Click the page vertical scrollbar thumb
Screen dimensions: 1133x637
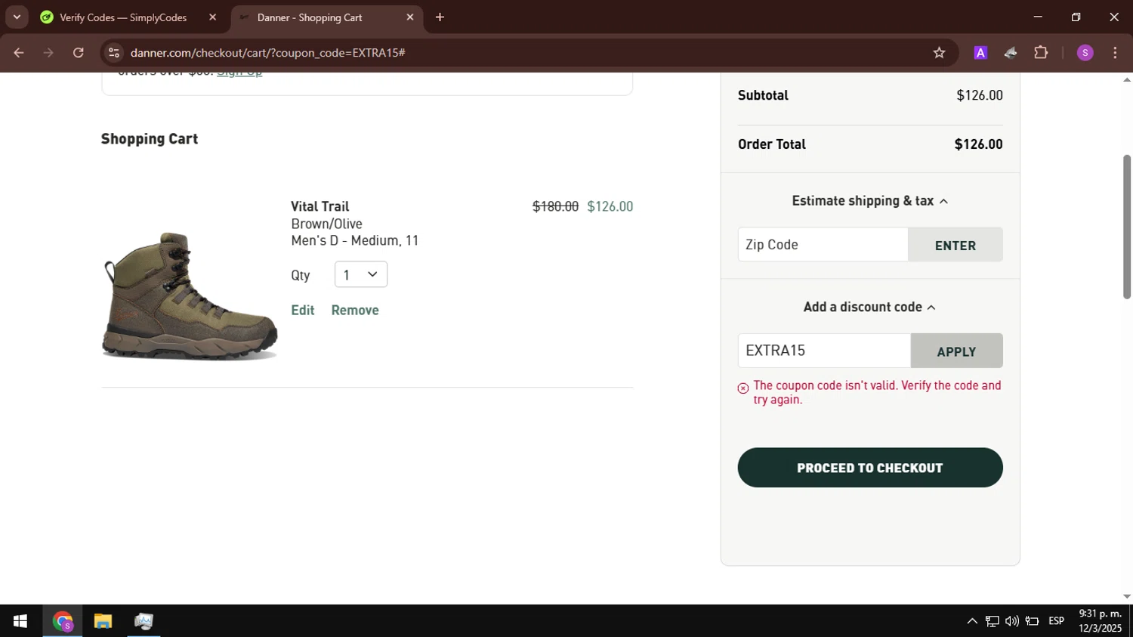1127,227
